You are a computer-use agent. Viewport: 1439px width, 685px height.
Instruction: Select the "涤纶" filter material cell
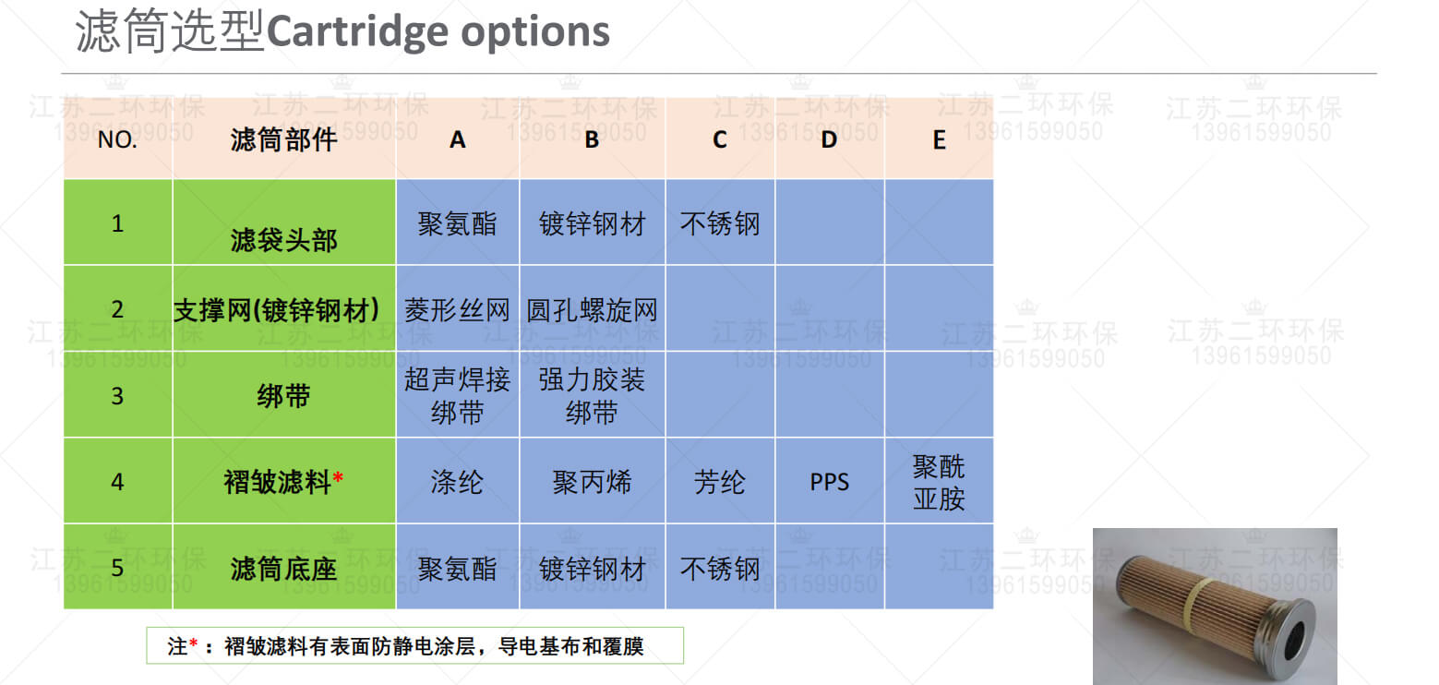457,482
